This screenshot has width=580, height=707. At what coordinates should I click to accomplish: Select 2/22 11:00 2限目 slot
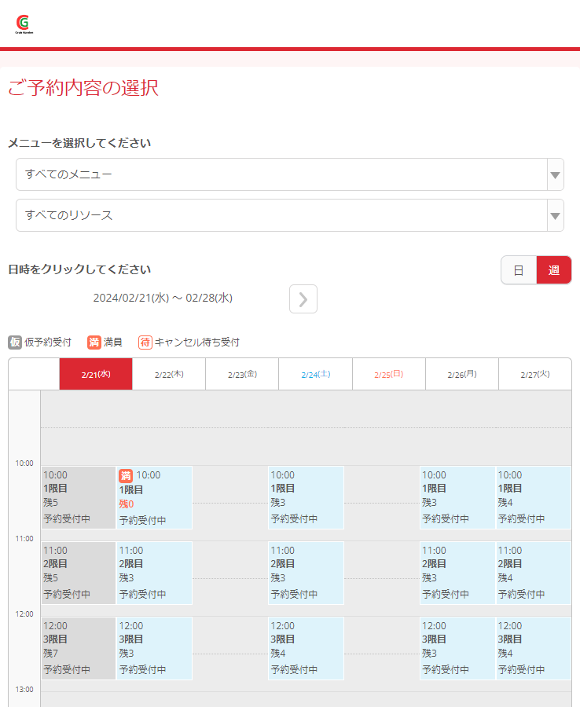click(154, 572)
